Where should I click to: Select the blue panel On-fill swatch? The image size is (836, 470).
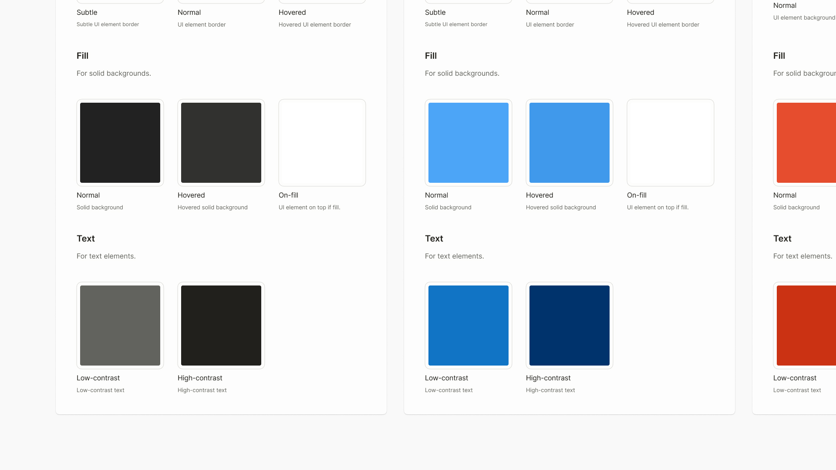671,143
